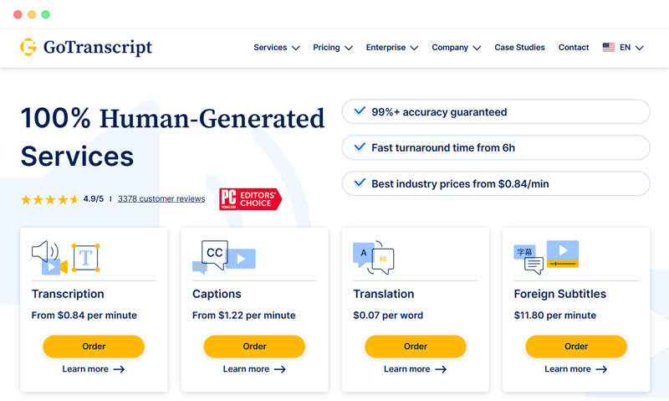Click the arrow beside Foreign Subtitles Learn more

tap(601, 369)
